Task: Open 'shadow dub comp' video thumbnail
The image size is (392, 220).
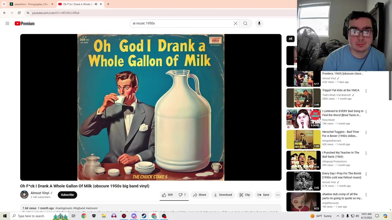Action: [303, 202]
